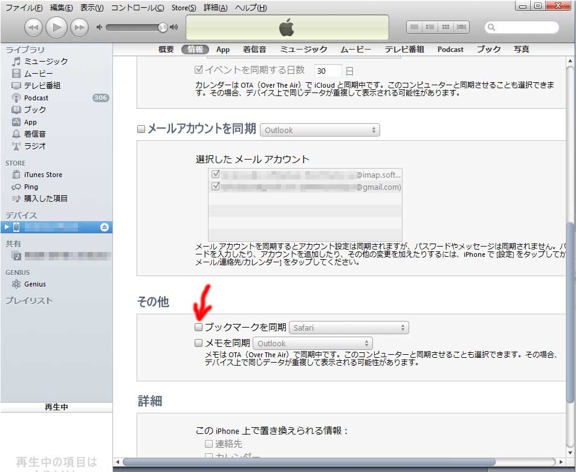Open the コントロール menu
The height and width of the screenshot is (472, 576).
[137, 8]
